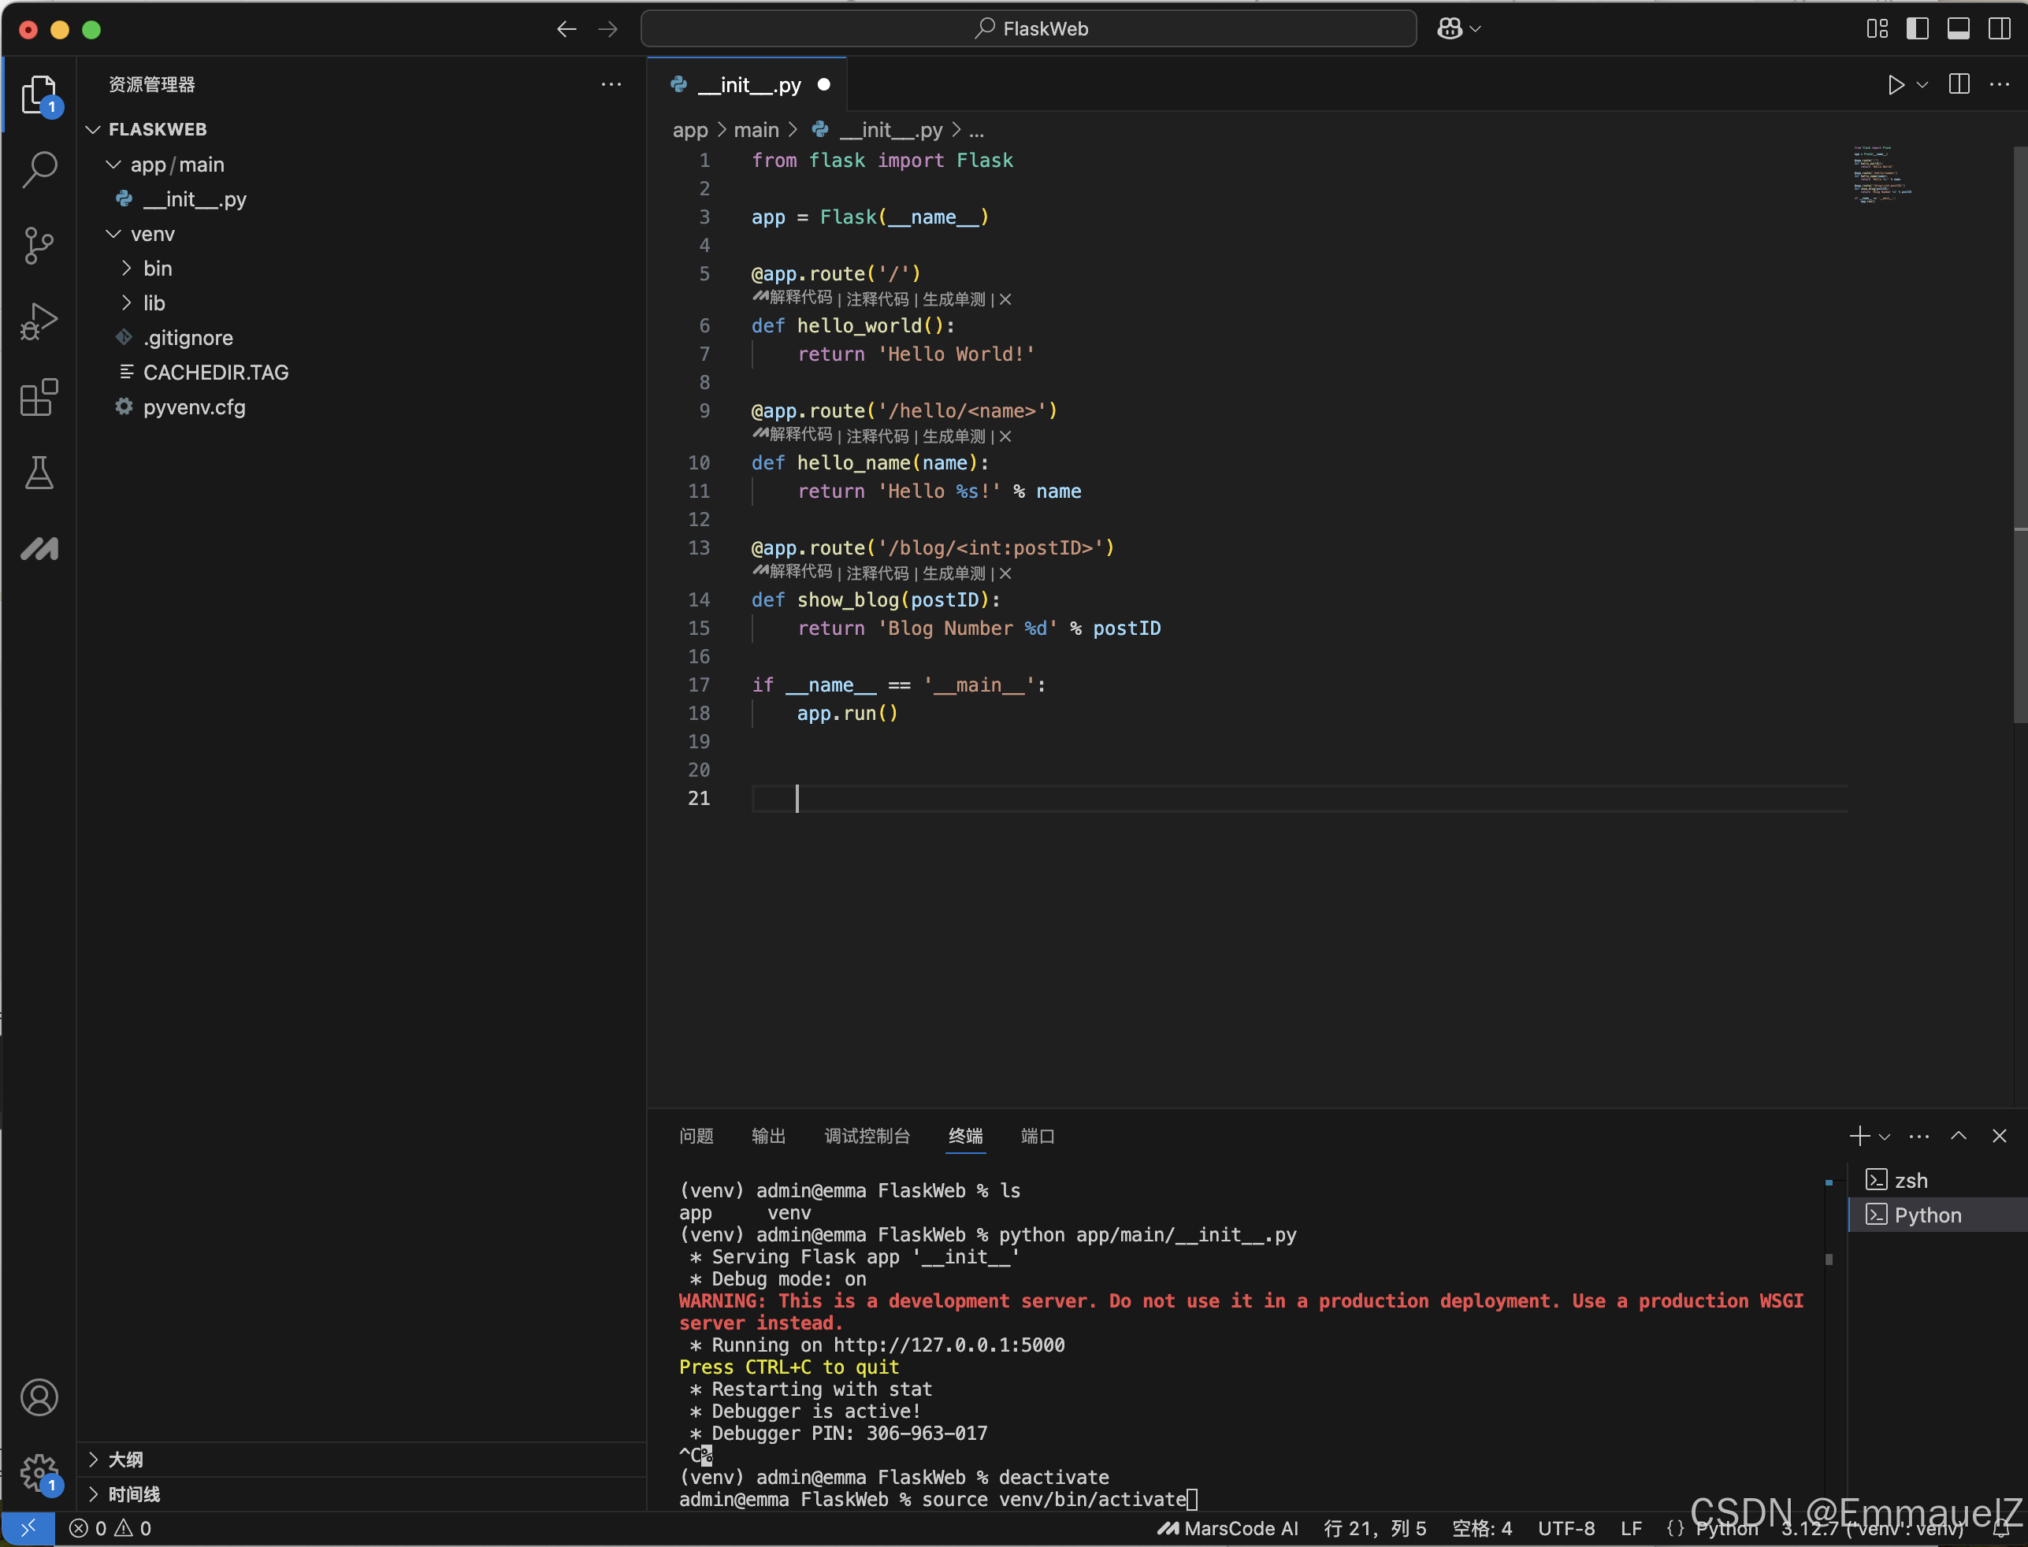Toggle the secondary side bar visibility
The image size is (2028, 1547).
coord(2000,28)
